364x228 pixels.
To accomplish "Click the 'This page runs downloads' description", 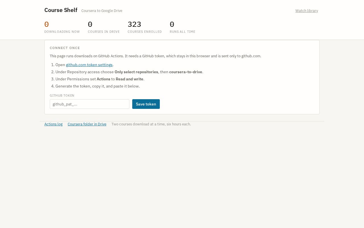I will pos(155,56).
